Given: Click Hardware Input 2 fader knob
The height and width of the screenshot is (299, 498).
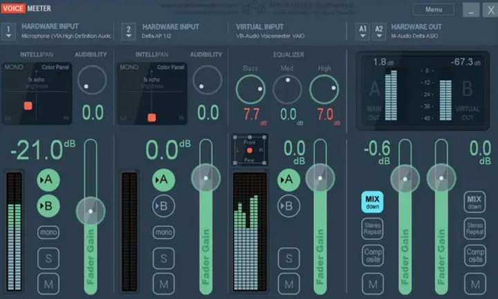Looking at the screenshot, I should coord(206,178).
